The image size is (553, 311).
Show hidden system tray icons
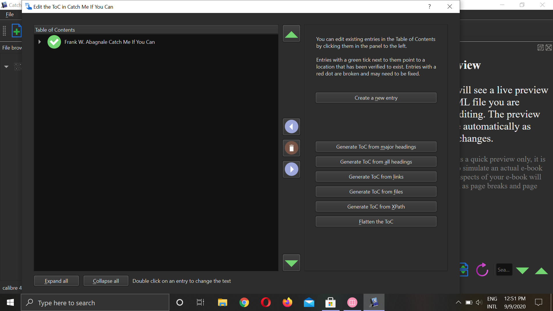458,302
